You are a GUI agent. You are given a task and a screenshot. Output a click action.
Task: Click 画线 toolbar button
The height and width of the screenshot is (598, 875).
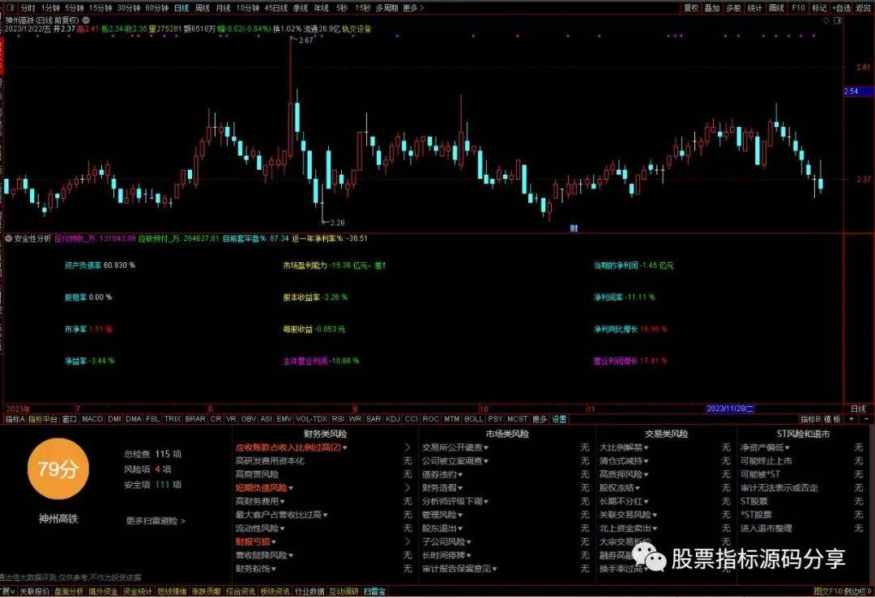click(x=776, y=8)
